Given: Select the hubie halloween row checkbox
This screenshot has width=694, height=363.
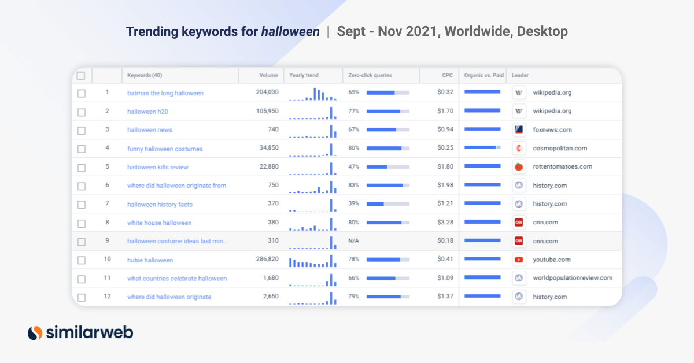Looking at the screenshot, I should pos(81,260).
